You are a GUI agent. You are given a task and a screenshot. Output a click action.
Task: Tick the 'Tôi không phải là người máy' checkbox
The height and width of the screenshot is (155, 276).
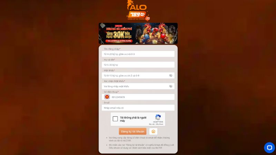115,119
